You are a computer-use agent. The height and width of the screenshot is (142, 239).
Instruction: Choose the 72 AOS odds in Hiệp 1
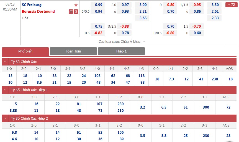[x=228, y=107]
